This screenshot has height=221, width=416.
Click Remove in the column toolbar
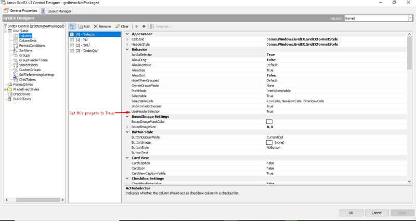tap(102, 26)
